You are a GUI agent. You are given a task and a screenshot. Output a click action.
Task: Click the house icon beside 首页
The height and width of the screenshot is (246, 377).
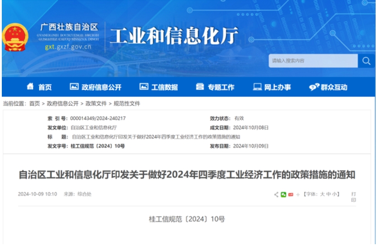30,87
